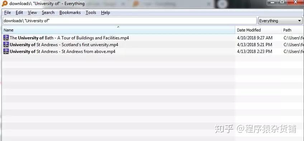Open the Edit menu

pyautogui.click(x=19, y=13)
